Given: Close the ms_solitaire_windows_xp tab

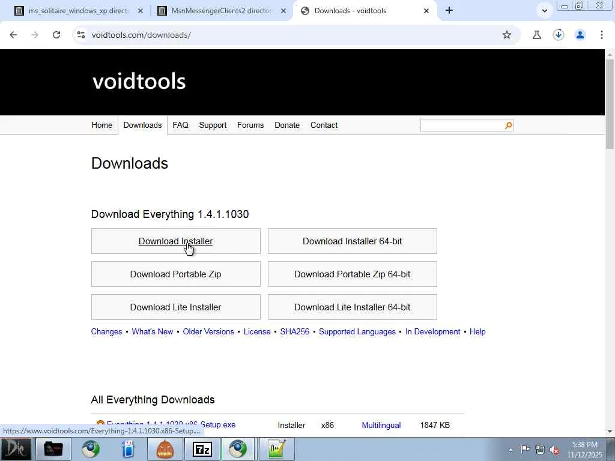Looking at the screenshot, I should [x=141, y=11].
